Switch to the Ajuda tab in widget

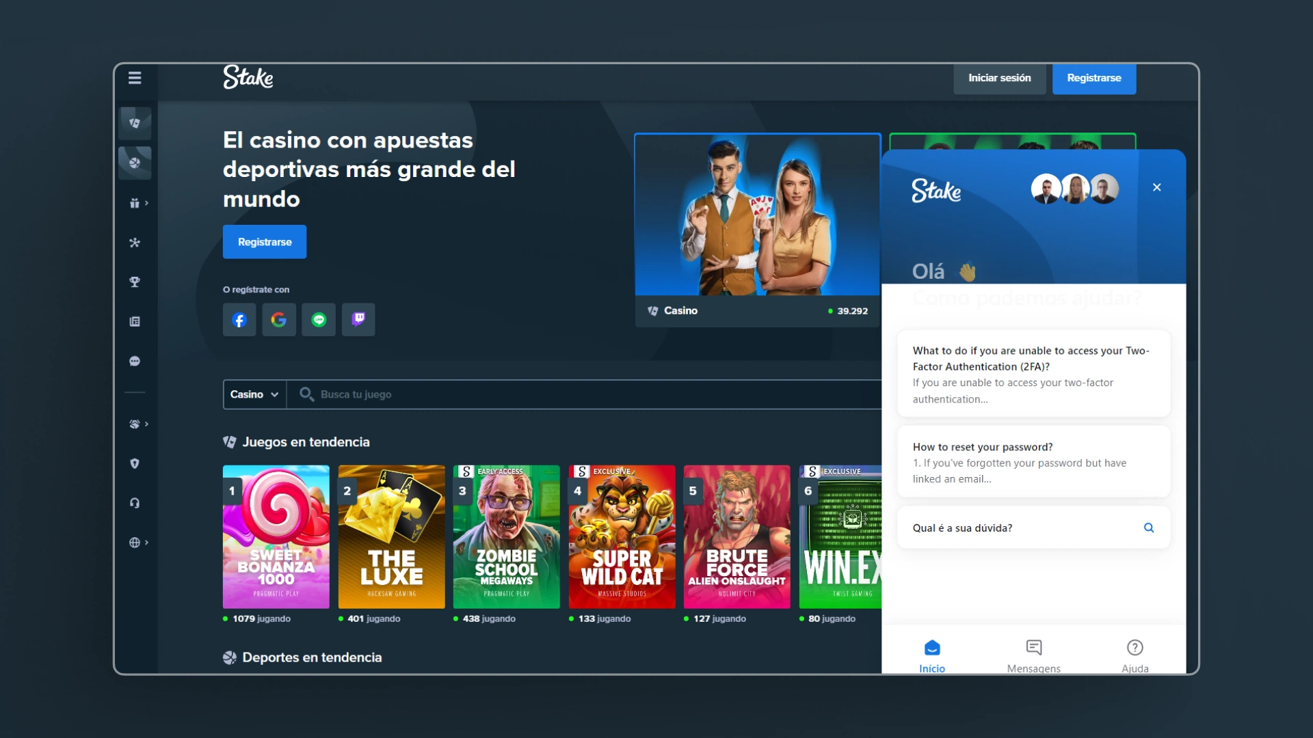(1135, 656)
